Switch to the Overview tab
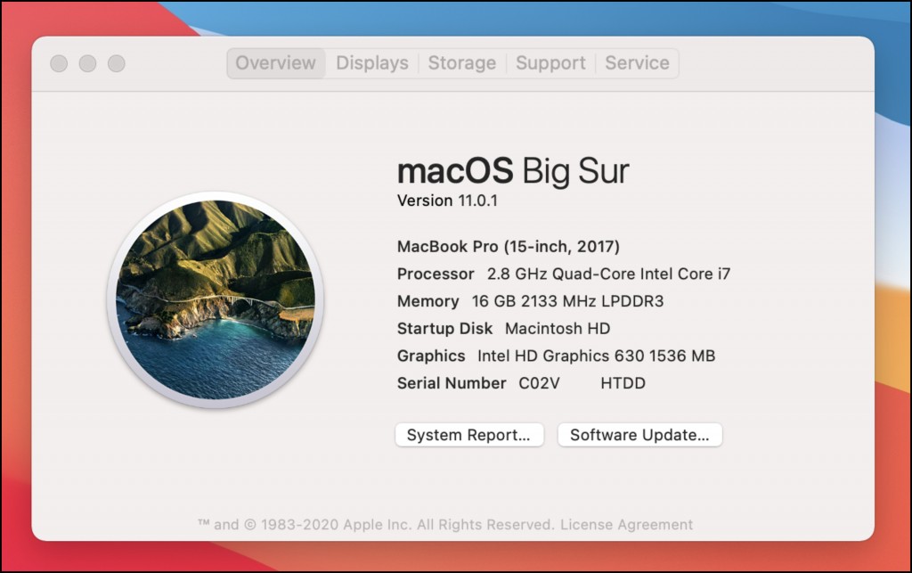The image size is (912, 573). point(276,63)
